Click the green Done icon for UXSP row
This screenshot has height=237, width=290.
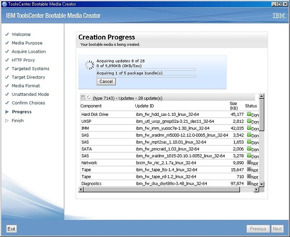click(x=249, y=121)
